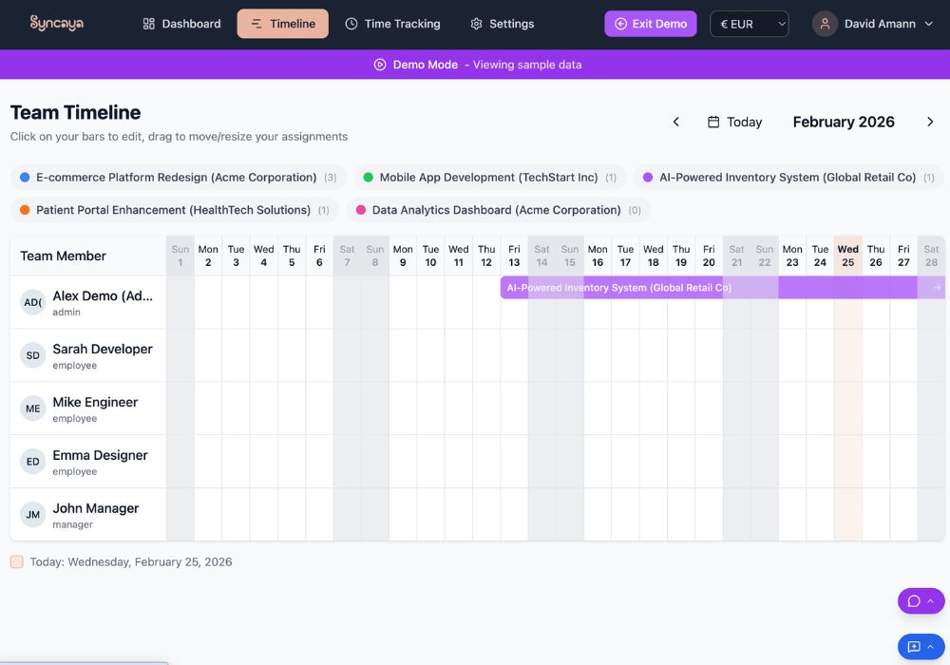The width and height of the screenshot is (950, 665).
Task: Click Sarah Developer's SD avatar
Action: (x=33, y=355)
